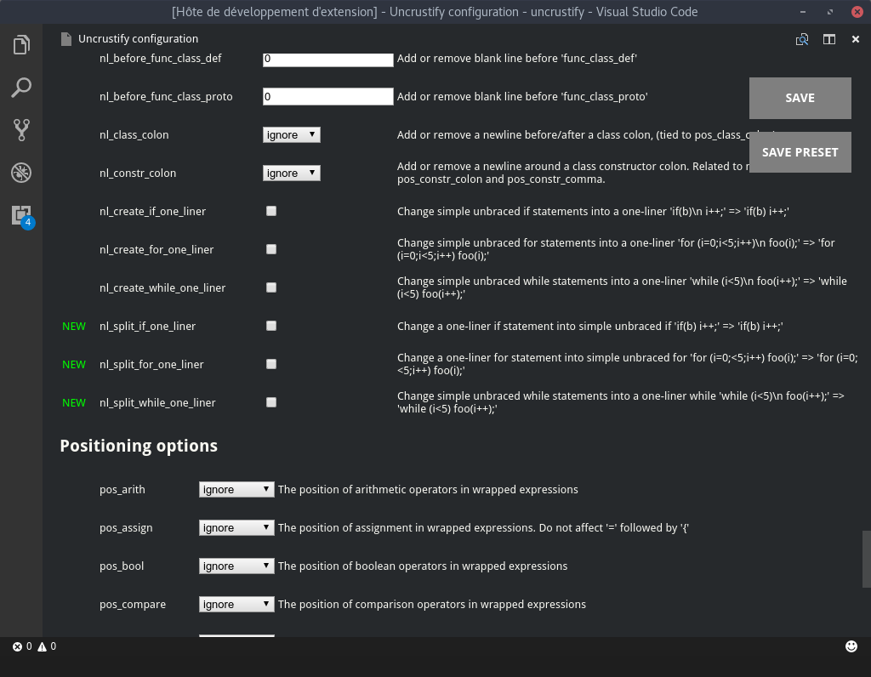Click the pos_compare option label

[x=133, y=605]
